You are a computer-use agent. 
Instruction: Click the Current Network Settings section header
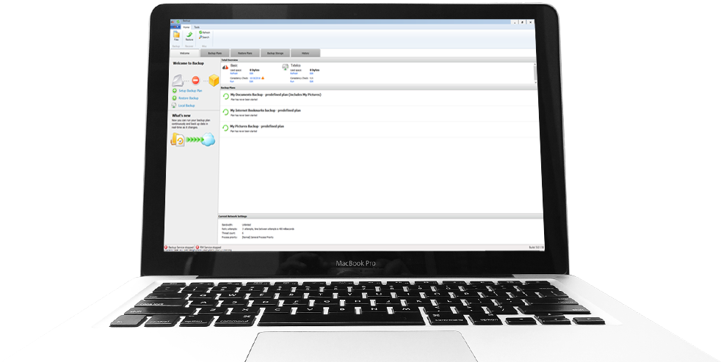(380, 216)
